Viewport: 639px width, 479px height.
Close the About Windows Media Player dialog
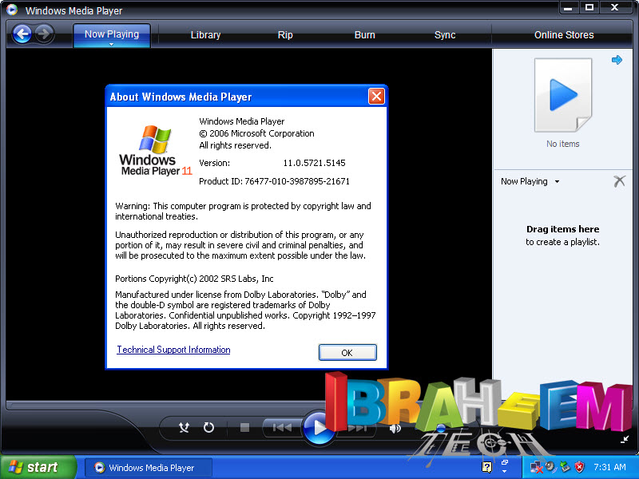pos(376,97)
